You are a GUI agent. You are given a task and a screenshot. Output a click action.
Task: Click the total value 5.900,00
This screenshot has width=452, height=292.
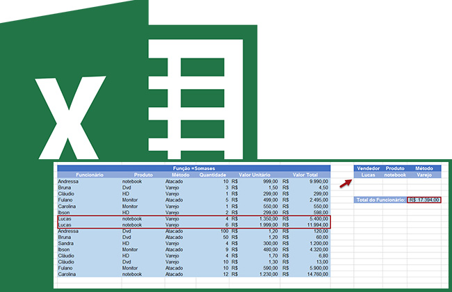(318, 268)
